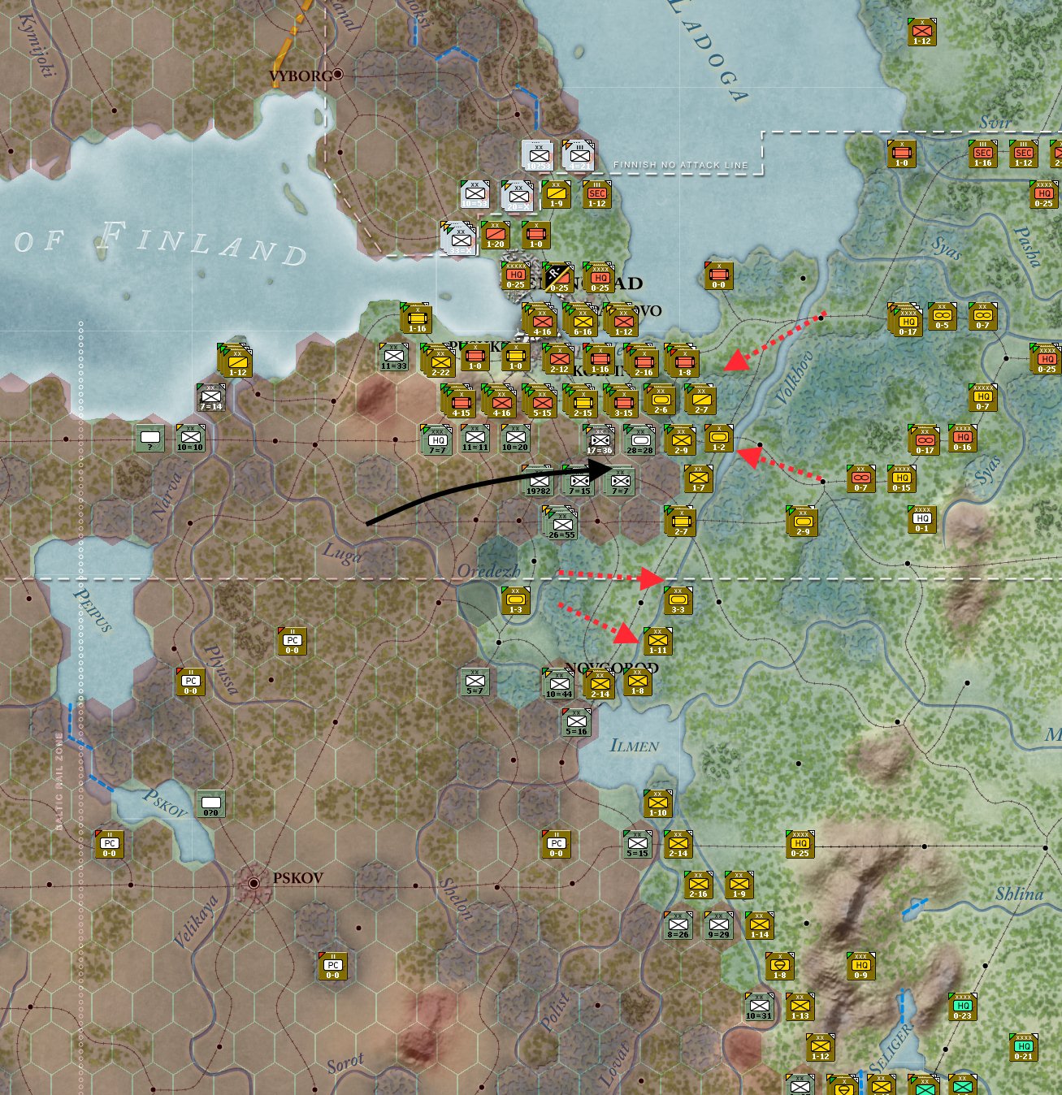
Task: Click the PSKOV city label
Action: tap(298, 878)
